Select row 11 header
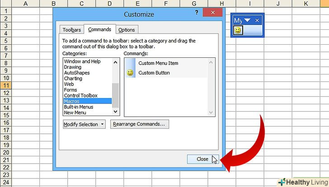329x187 pixels. [x=6, y=85]
